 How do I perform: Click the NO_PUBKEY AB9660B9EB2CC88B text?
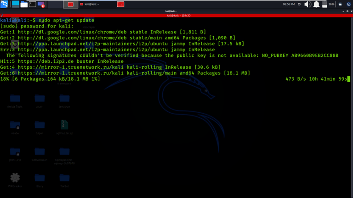click(x=300, y=55)
